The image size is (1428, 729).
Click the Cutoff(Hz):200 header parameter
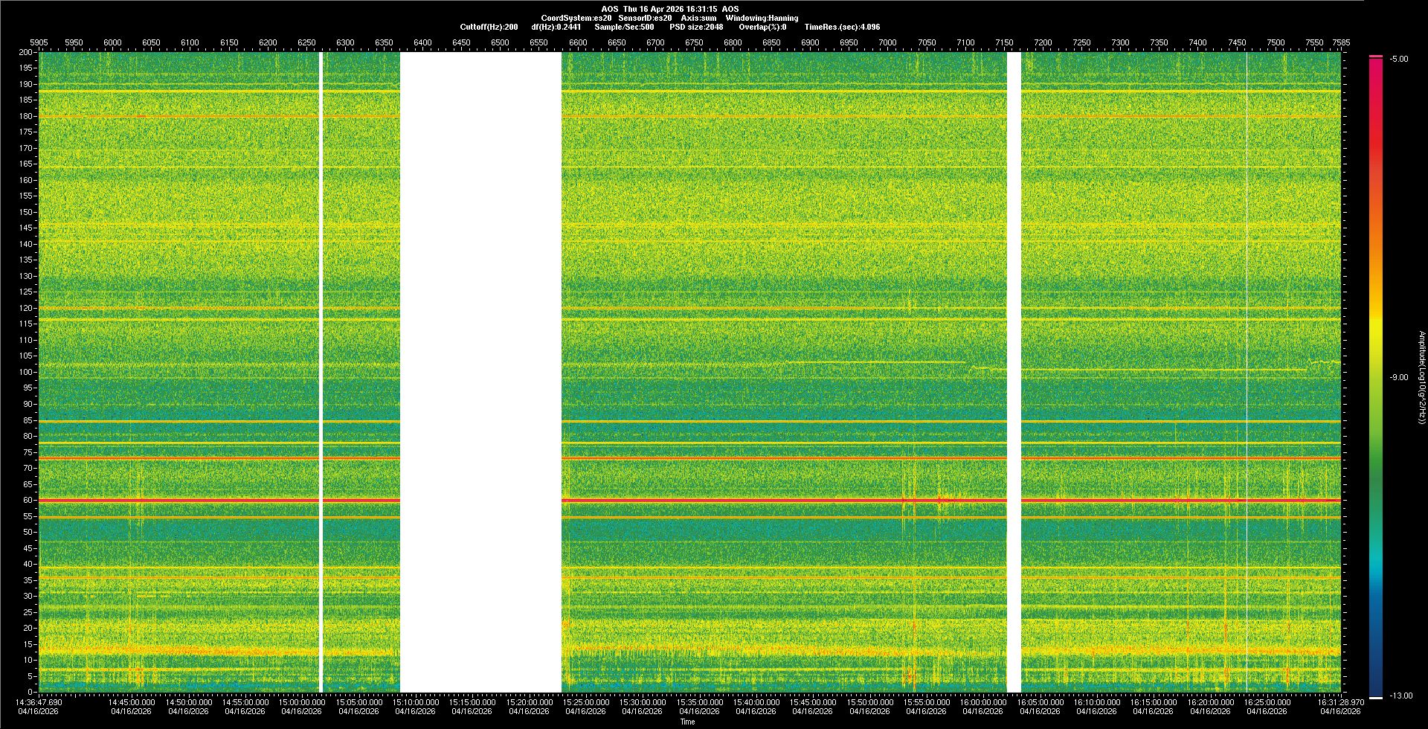pyautogui.click(x=489, y=27)
